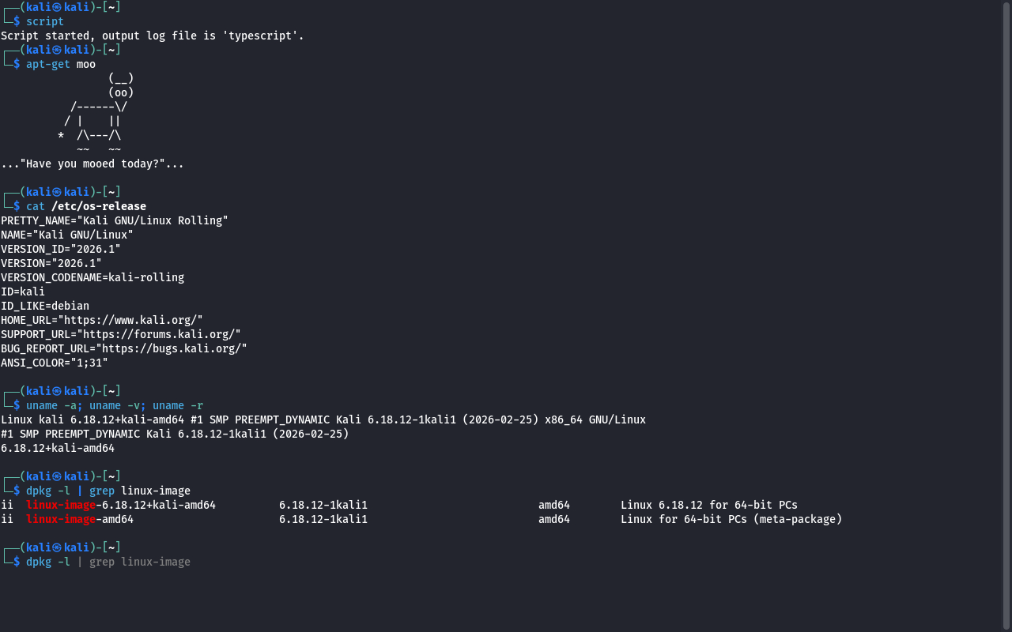The width and height of the screenshot is (1012, 632).
Task: Click the red linux-image-amd64 meta-package name
Action: 79,519
